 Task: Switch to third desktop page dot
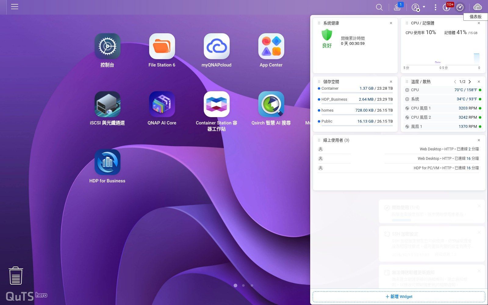click(252, 285)
